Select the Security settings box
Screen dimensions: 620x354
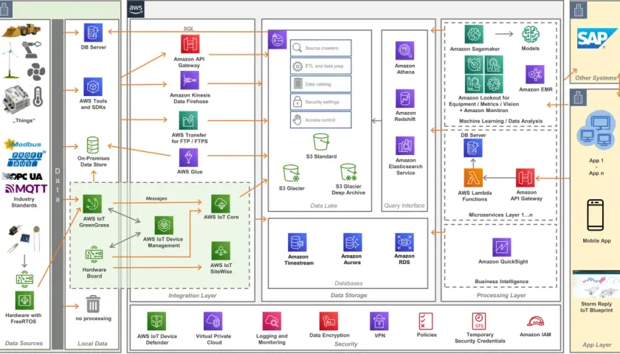320,102
